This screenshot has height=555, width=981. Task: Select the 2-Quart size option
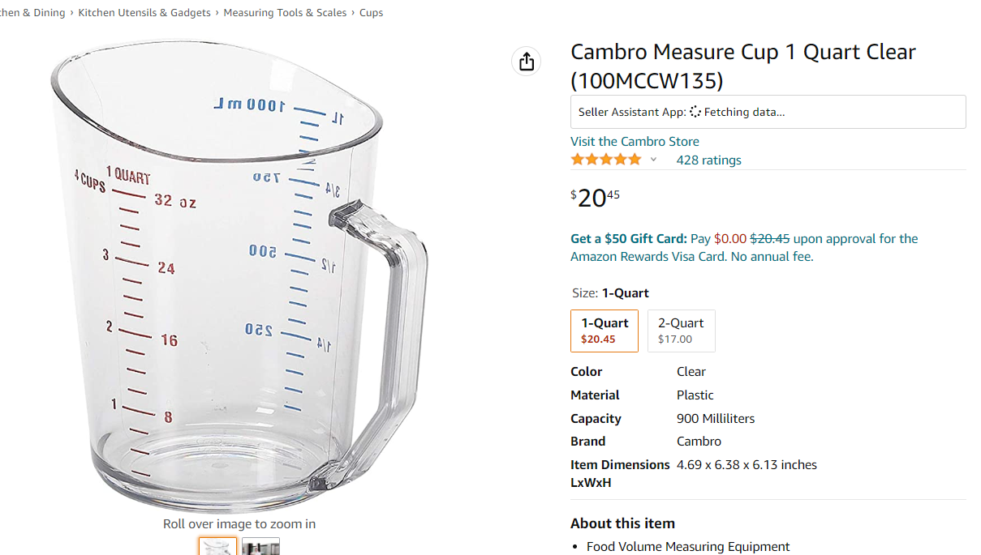[682, 331]
